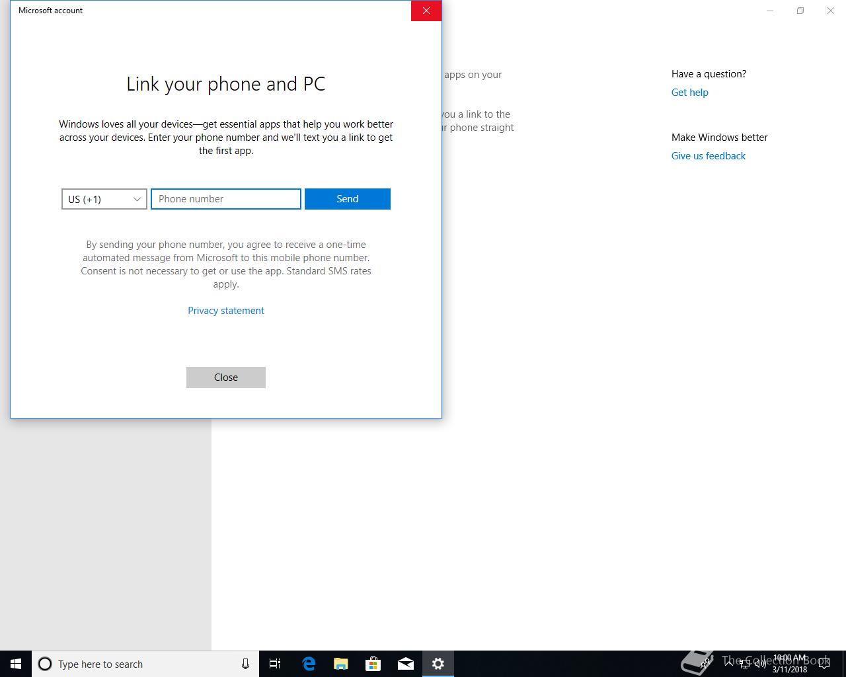This screenshot has width=846, height=677.
Task: Close the Settings window
Action: (831, 11)
